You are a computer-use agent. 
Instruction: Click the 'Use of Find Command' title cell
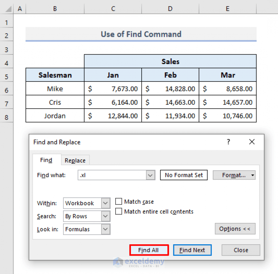click(x=141, y=34)
